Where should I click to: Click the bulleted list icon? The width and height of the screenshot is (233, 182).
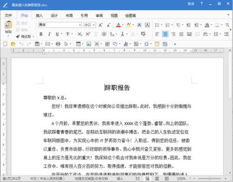pyautogui.click(x=157, y=25)
